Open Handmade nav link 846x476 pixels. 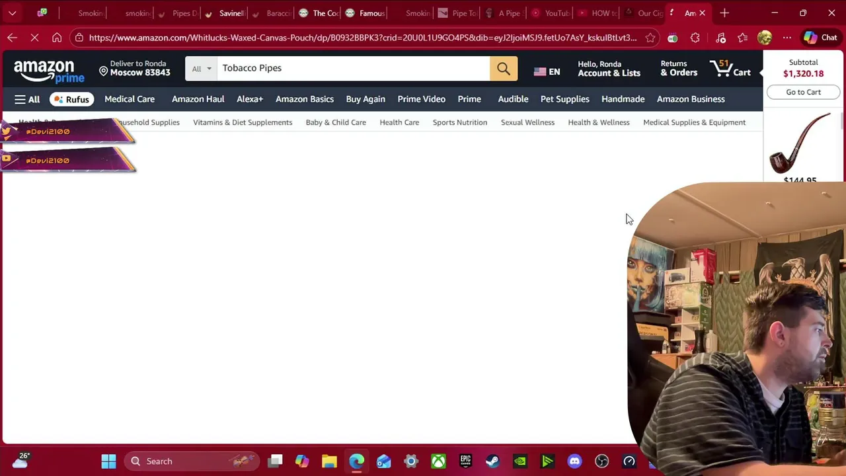623,99
